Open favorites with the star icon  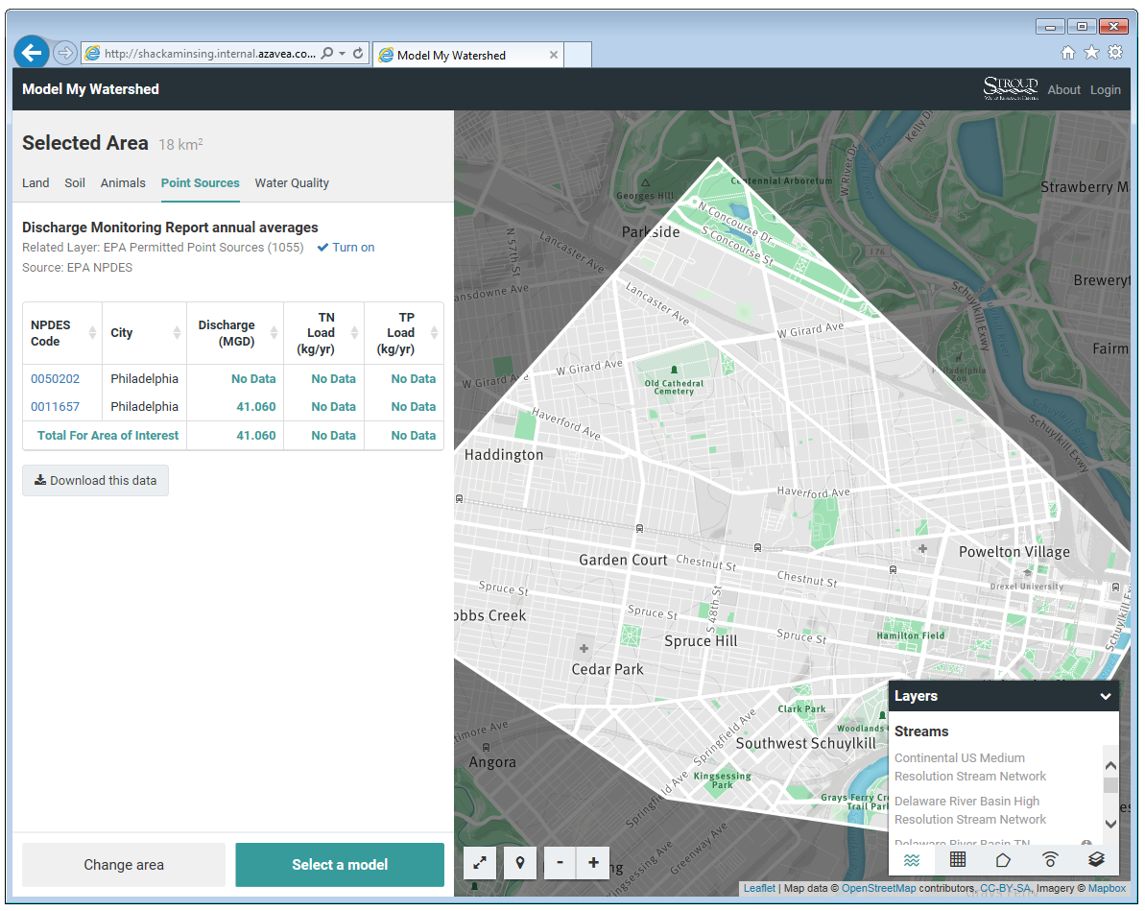tap(1091, 52)
